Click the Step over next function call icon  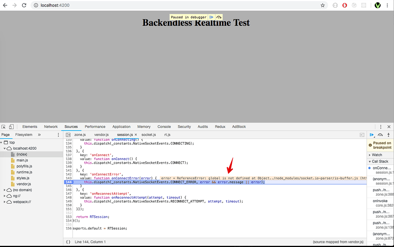(380, 135)
